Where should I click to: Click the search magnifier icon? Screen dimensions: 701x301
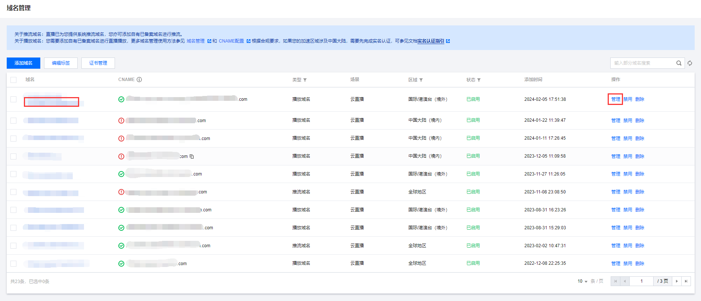pyautogui.click(x=679, y=63)
